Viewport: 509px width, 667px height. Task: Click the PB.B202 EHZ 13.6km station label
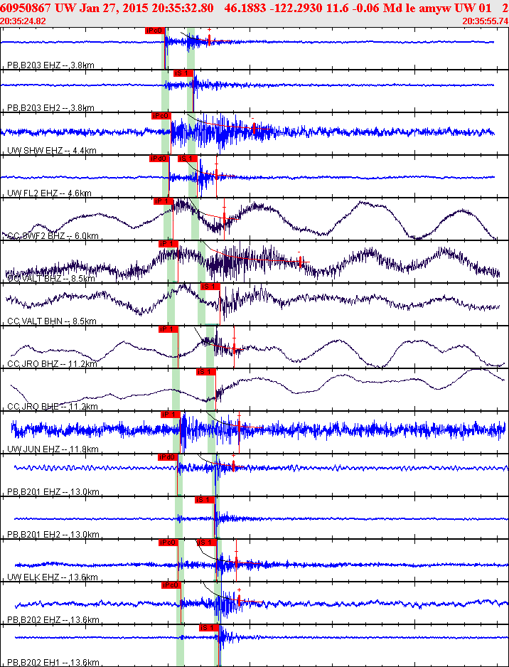pos(53,620)
